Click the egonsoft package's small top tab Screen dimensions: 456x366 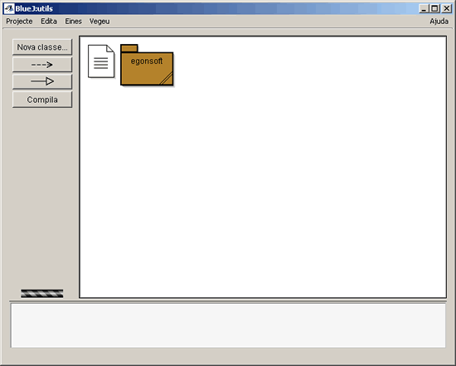coord(129,48)
